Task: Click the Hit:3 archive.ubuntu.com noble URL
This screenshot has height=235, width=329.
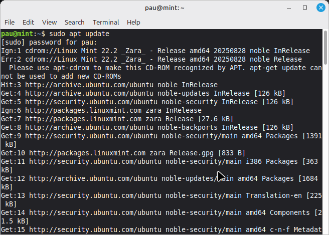Action: [x=91, y=85]
